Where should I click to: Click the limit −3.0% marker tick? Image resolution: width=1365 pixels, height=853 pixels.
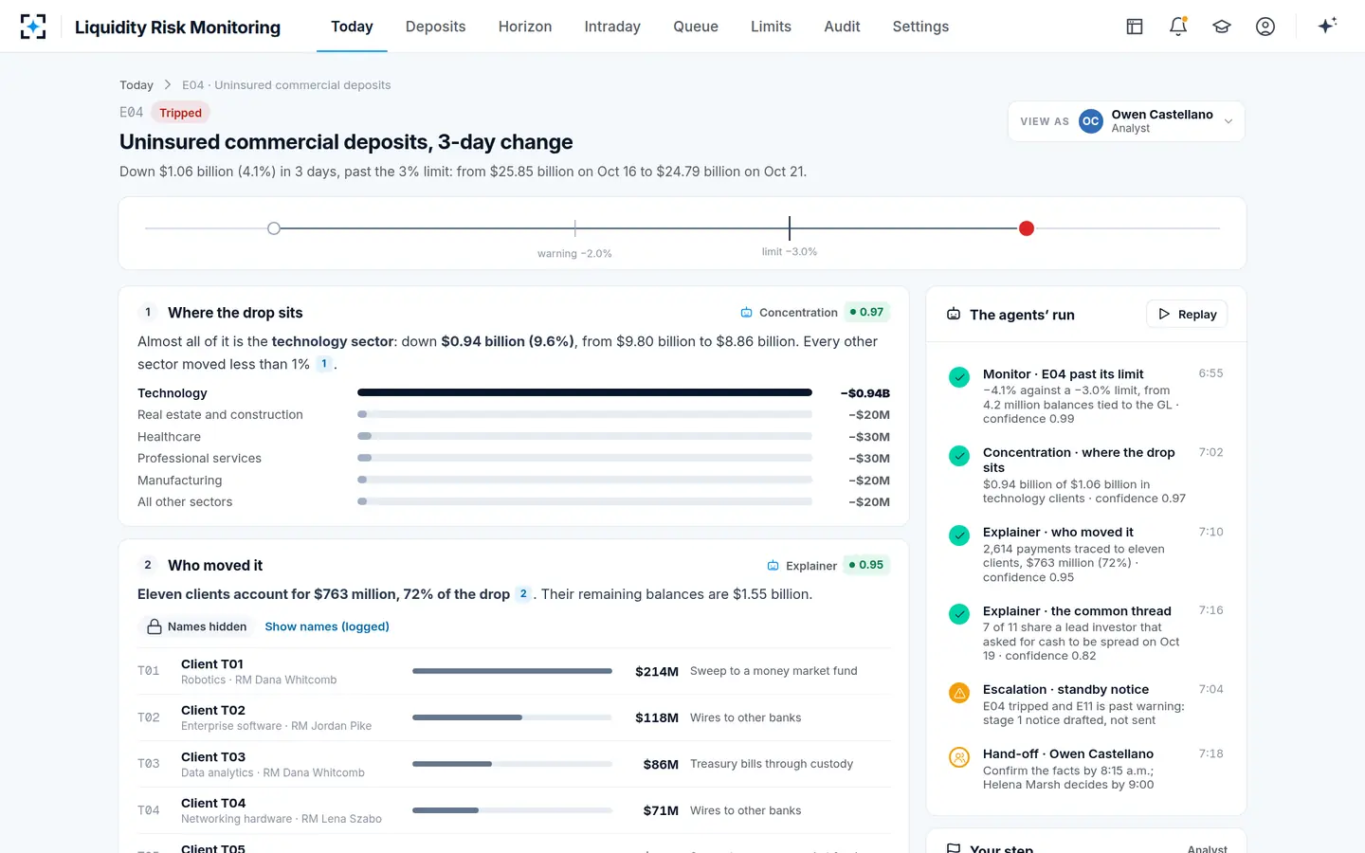[790, 228]
